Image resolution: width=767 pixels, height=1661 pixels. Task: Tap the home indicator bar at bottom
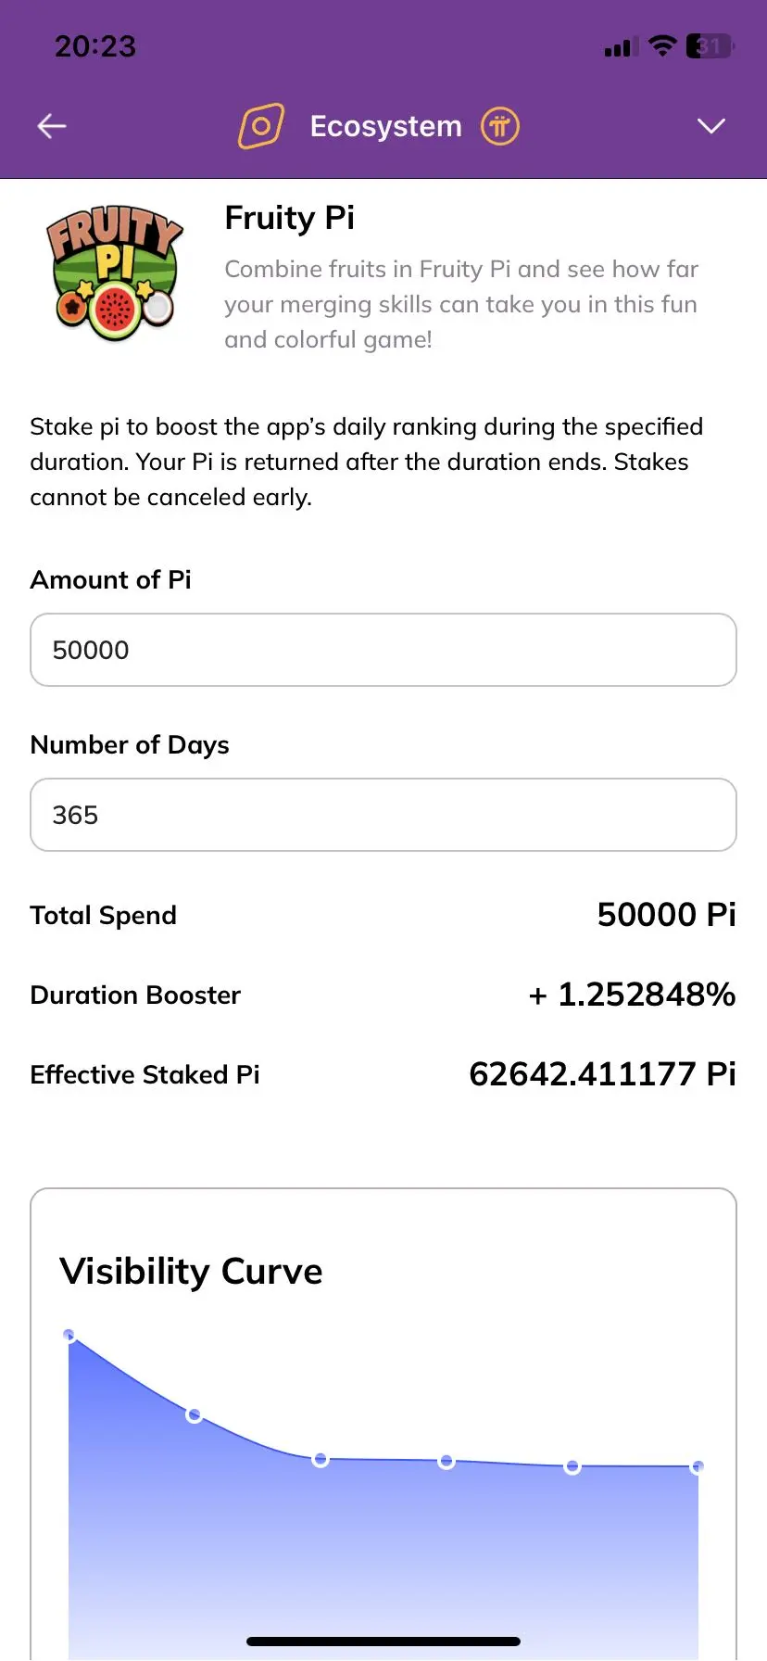[x=383, y=1642]
